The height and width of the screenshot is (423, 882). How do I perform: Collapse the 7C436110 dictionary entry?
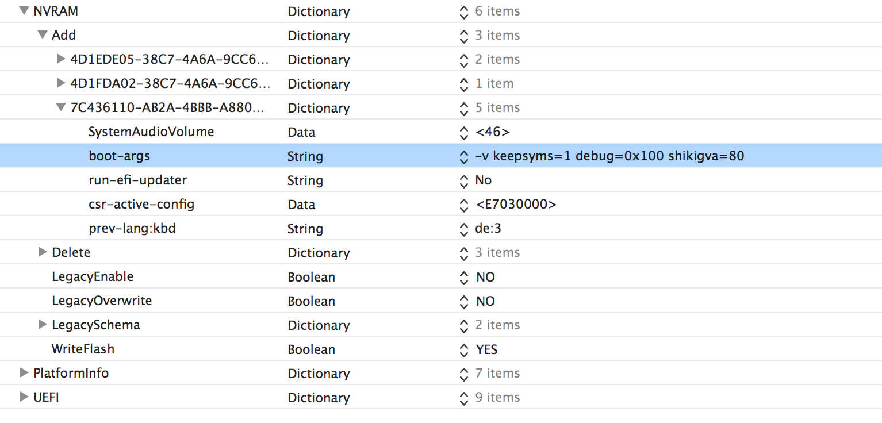pyautogui.click(x=61, y=107)
